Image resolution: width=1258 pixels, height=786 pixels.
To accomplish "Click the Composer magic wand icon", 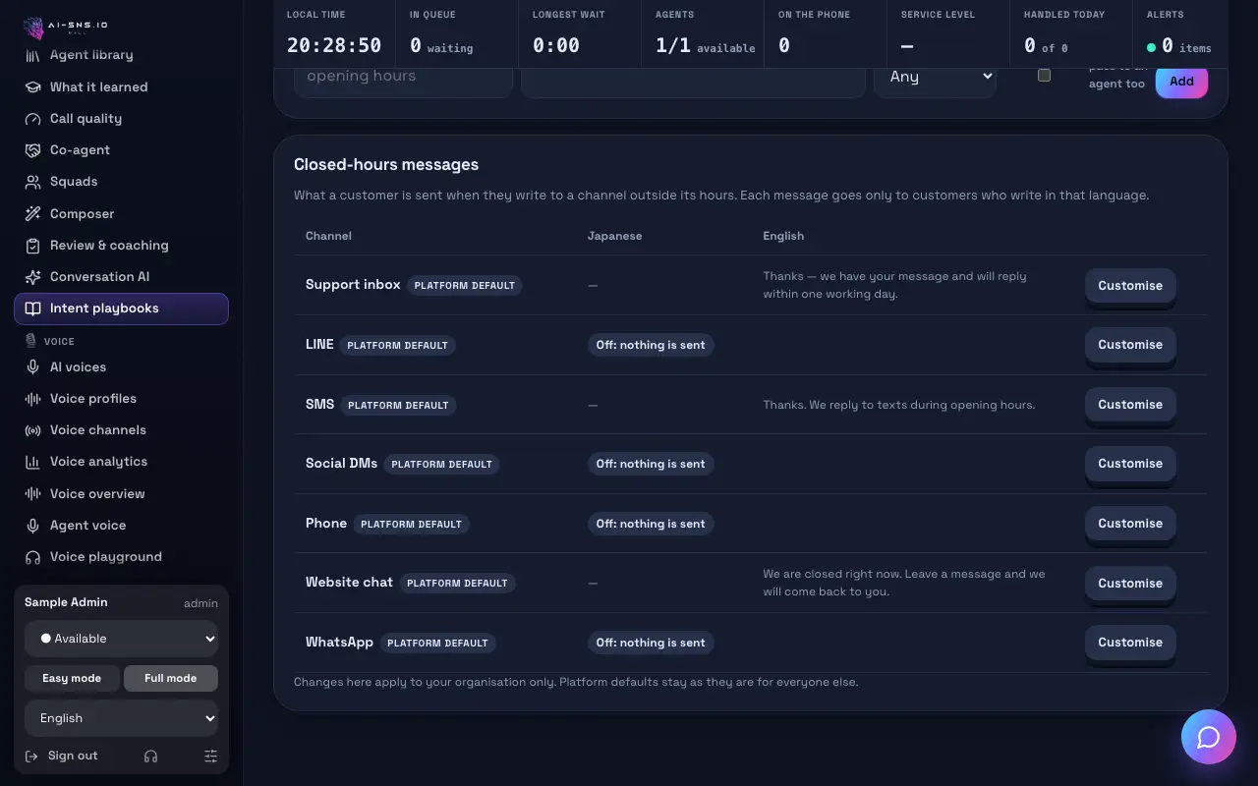I will [32, 213].
